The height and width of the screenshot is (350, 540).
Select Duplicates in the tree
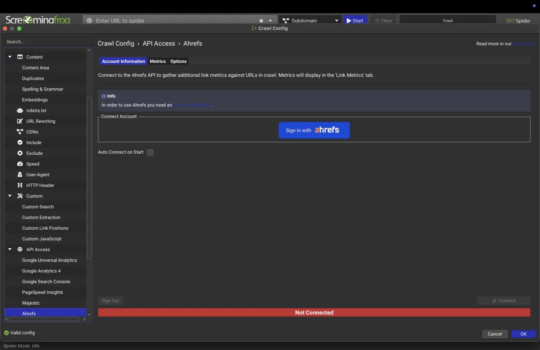pyautogui.click(x=33, y=78)
